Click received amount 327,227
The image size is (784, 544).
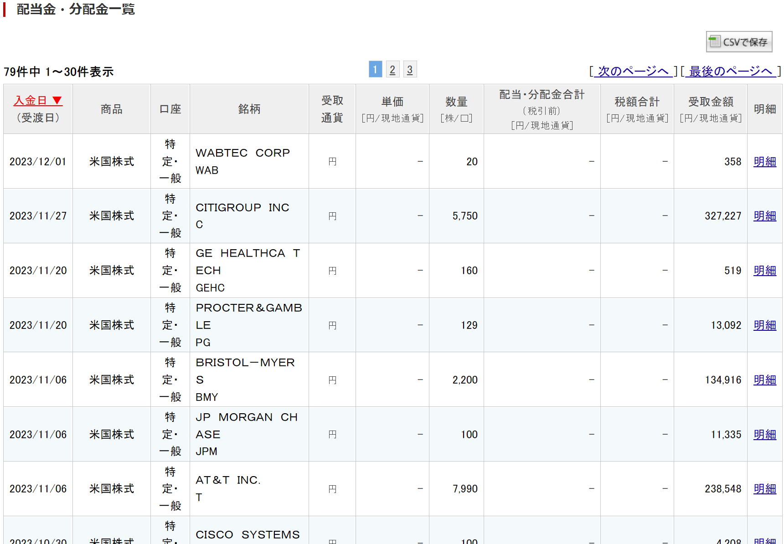(x=723, y=216)
